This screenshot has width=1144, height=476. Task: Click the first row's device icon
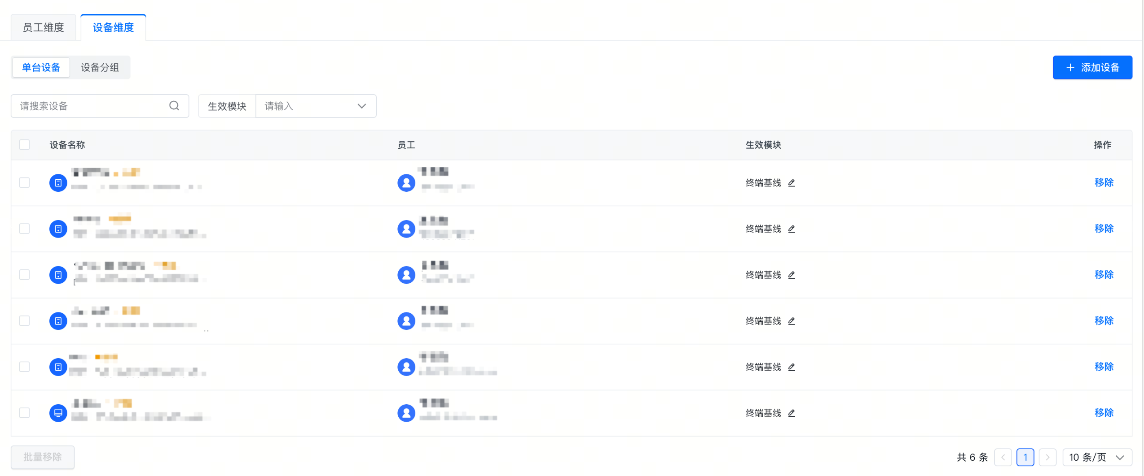pyautogui.click(x=58, y=183)
